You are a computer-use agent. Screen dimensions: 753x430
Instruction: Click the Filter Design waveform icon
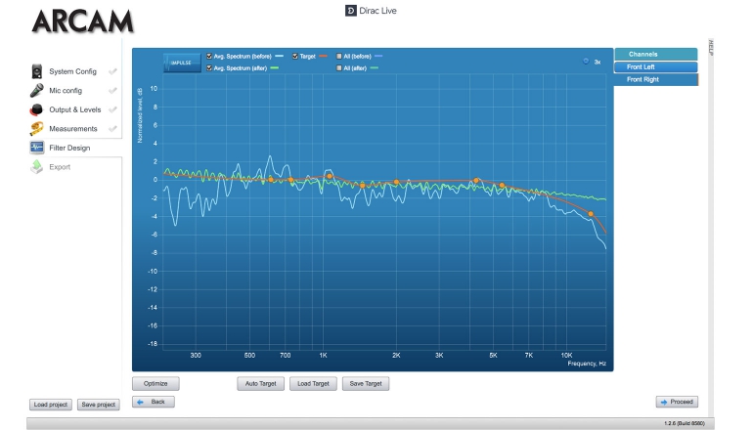(37, 148)
